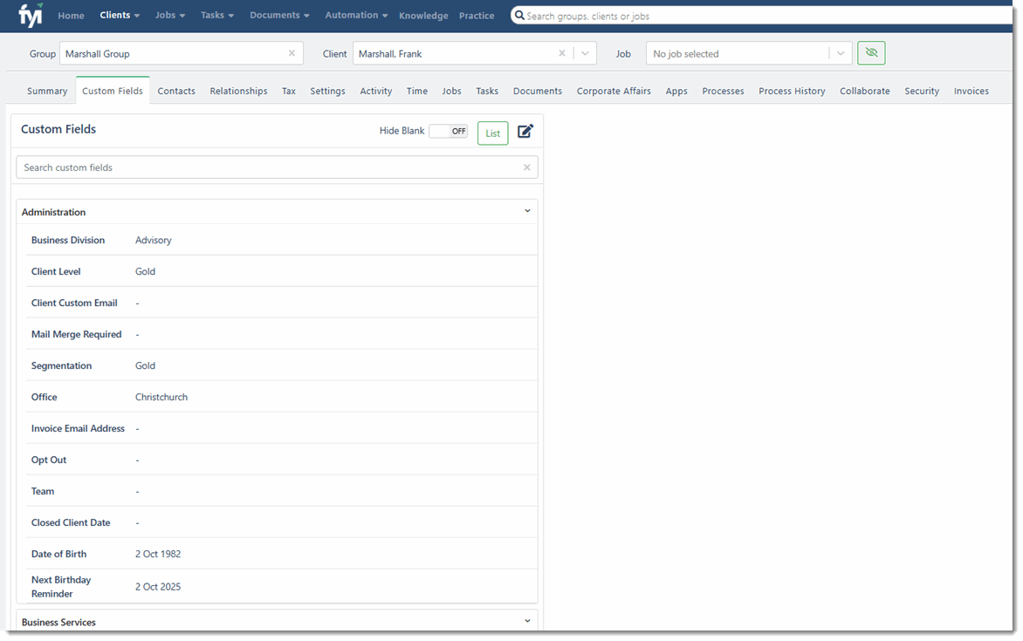Open the Relationships tab
The width and height of the screenshot is (1023, 641).
pos(239,92)
